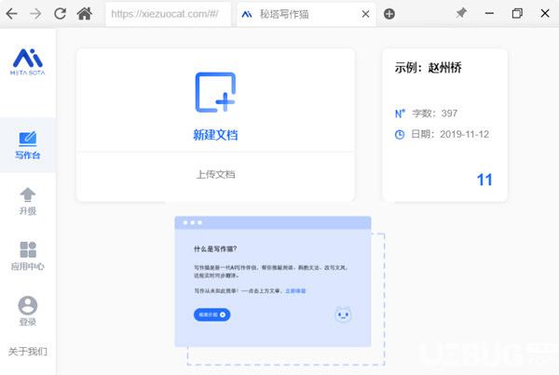Reload the page with refresh icon

tap(60, 14)
